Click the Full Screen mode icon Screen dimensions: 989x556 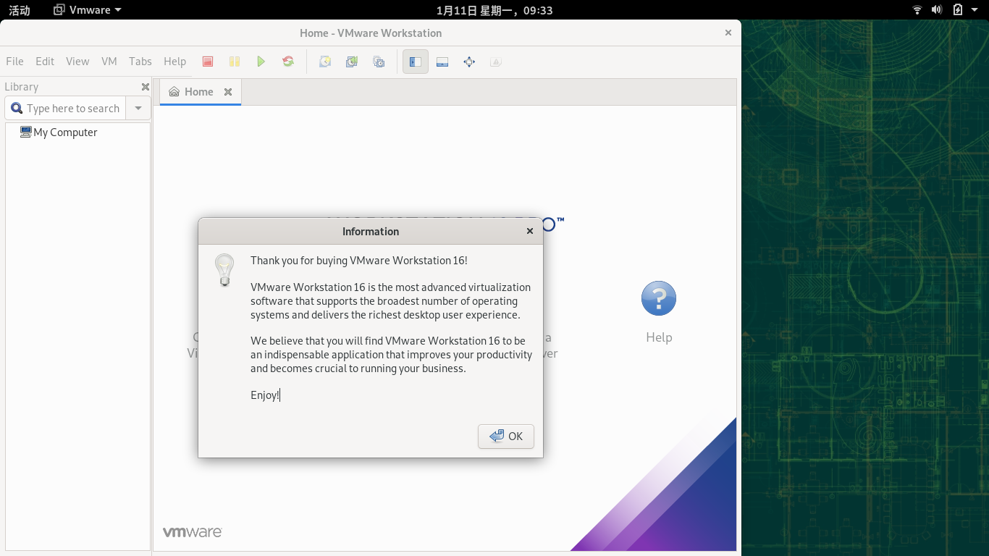pos(469,62)
